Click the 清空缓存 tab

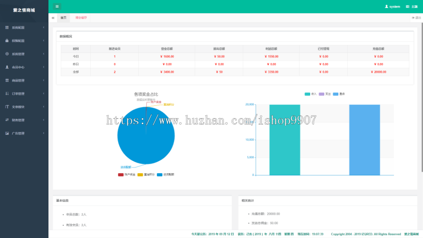pos(81,18)
